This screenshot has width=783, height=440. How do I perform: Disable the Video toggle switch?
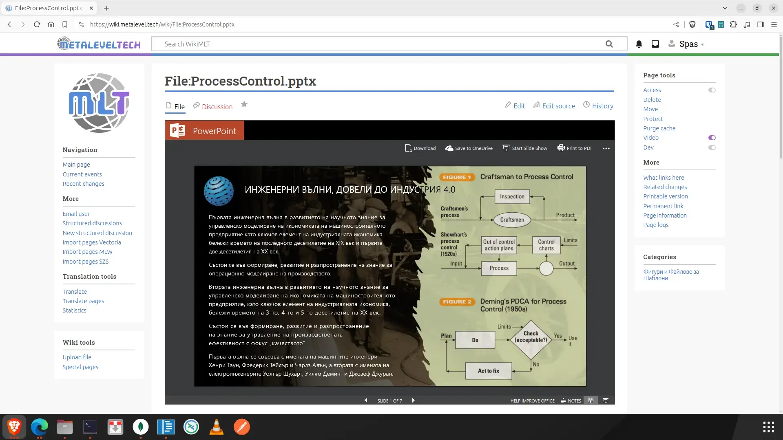pyautogui.click(x=712, y=138)
